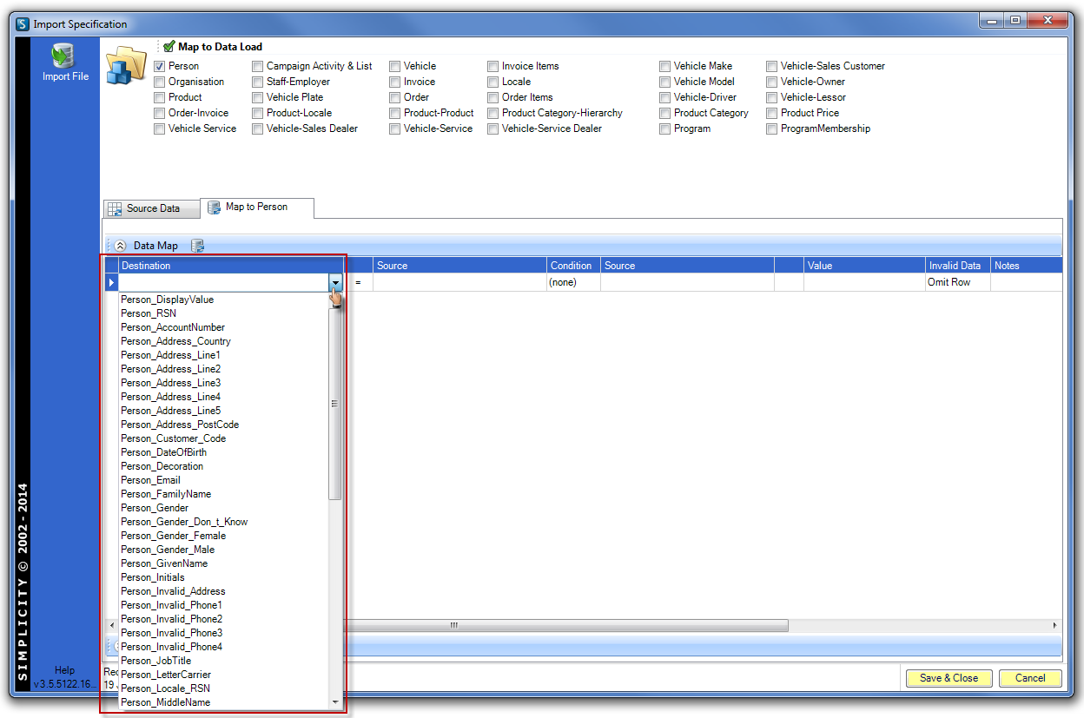Check the Vehicle-Sales Customer checkbox
1084x718 pixels.
[x=772, y=66]
